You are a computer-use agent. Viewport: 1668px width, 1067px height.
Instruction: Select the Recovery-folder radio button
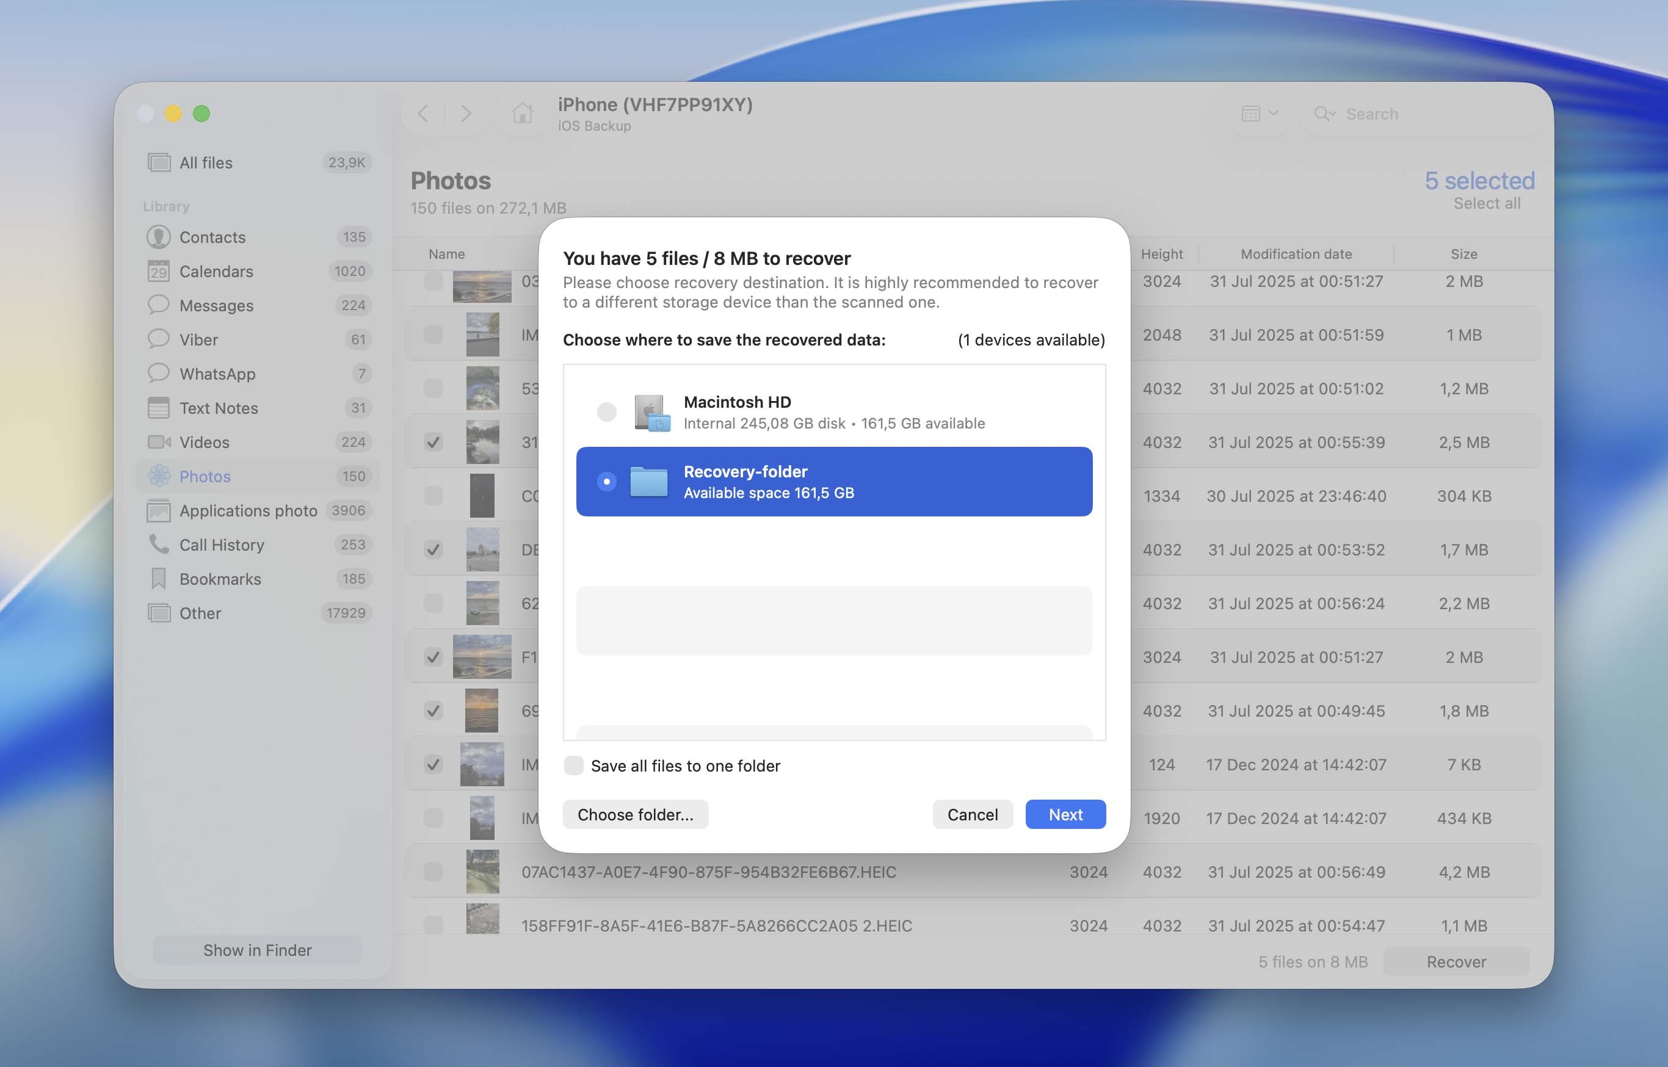606,482
